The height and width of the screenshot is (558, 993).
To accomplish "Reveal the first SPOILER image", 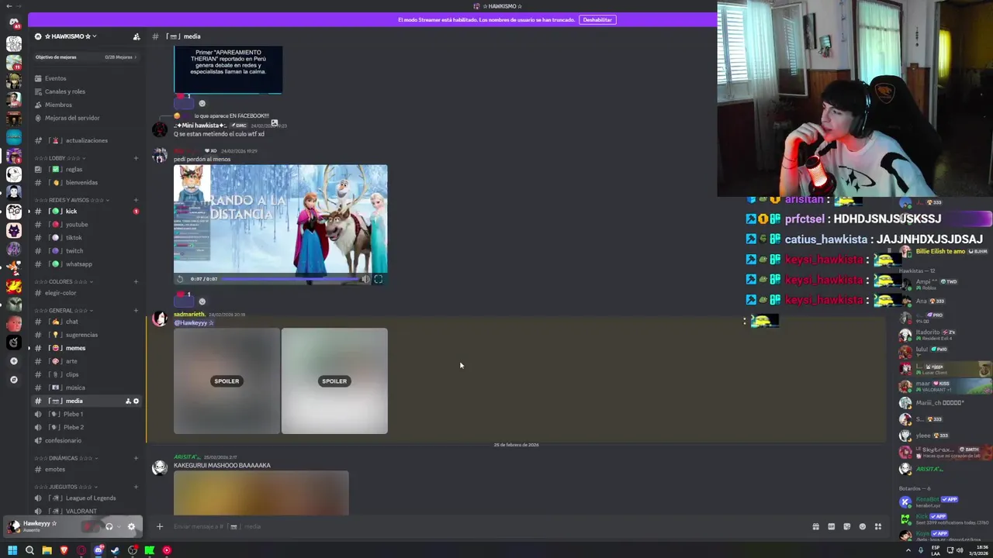I will (227, 381).
